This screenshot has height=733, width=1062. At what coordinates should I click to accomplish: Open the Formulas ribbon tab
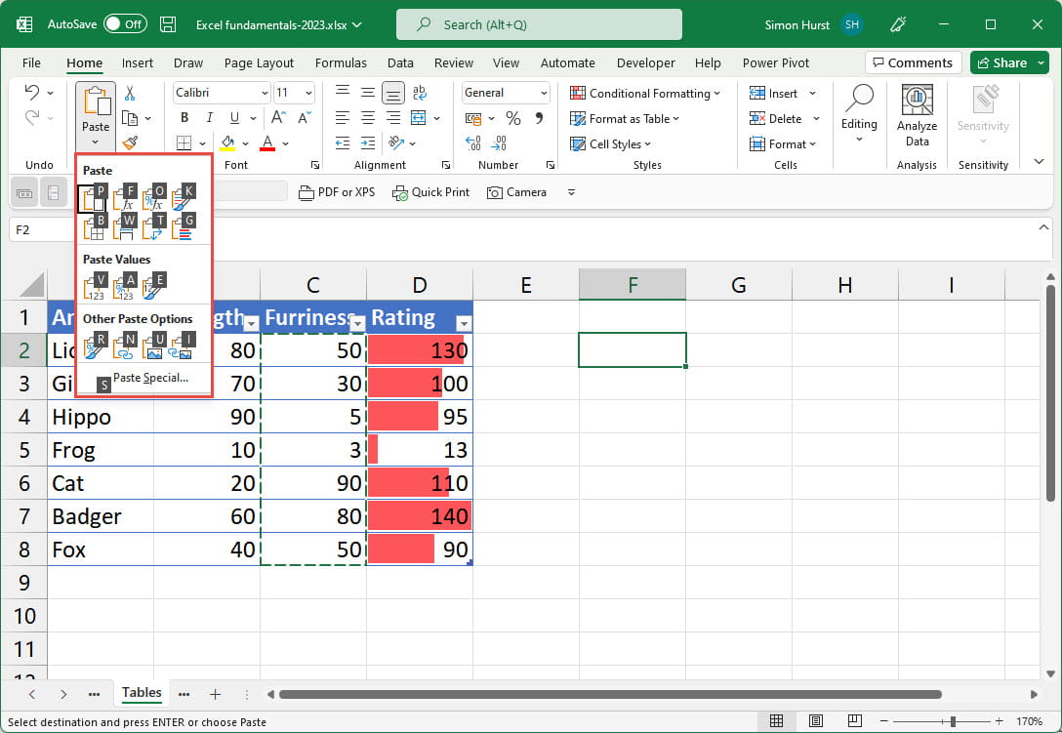pyautogui.click(x=341, y=62)
